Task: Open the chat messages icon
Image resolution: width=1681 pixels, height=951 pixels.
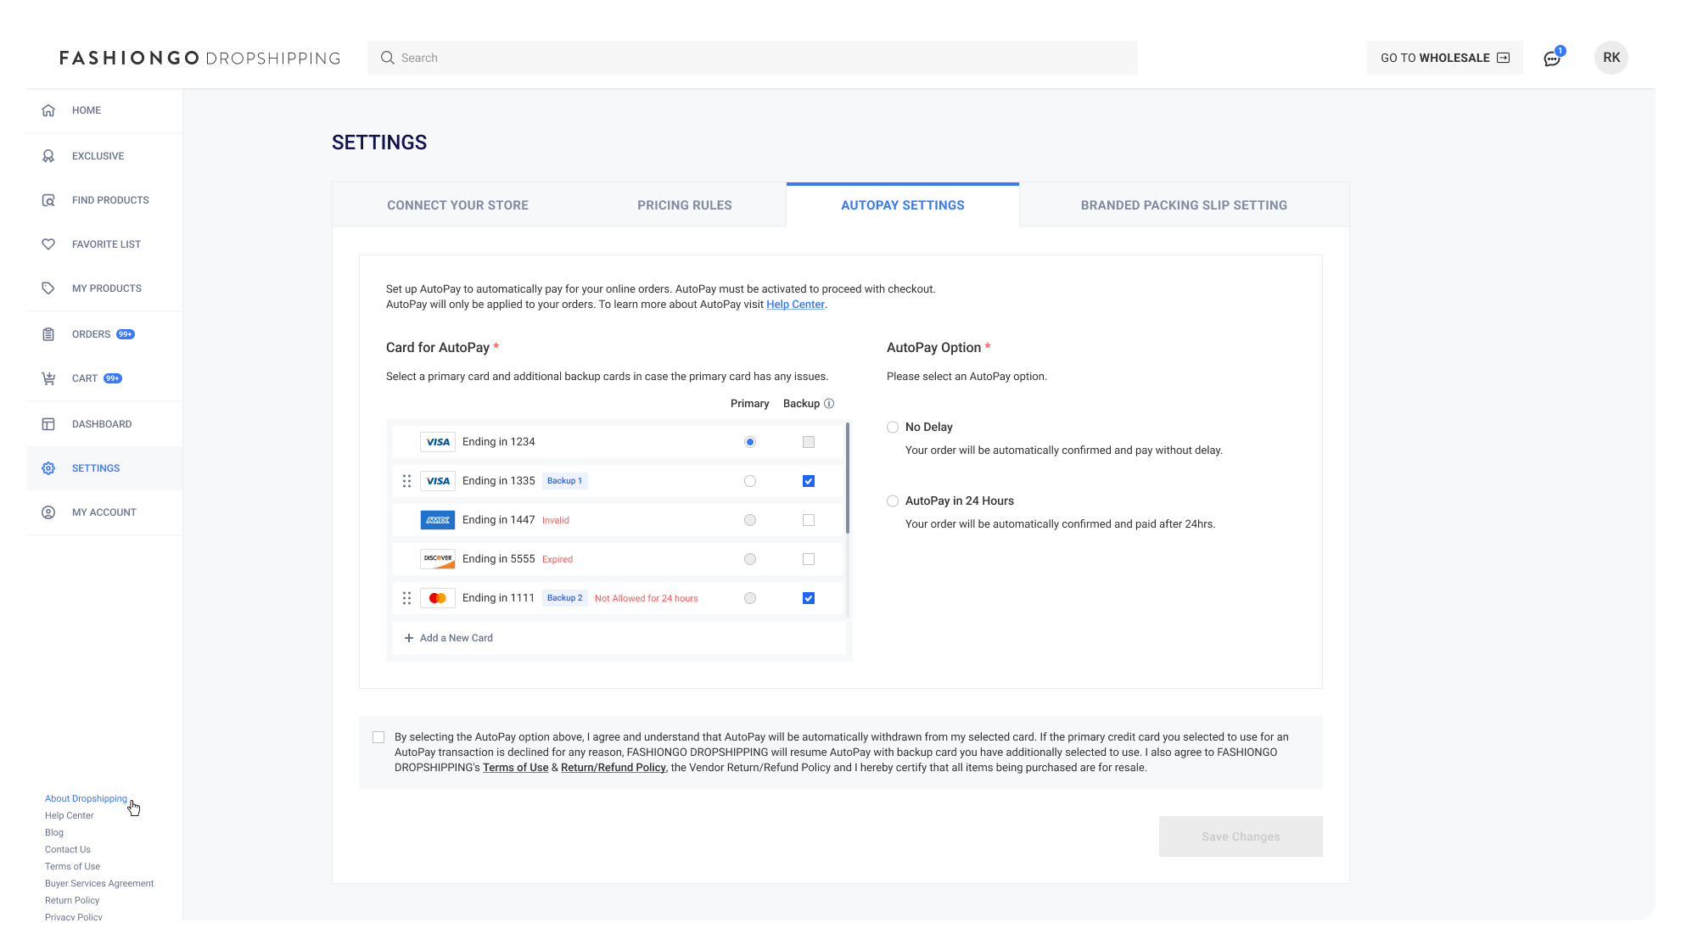Action: pos(1551,59)
